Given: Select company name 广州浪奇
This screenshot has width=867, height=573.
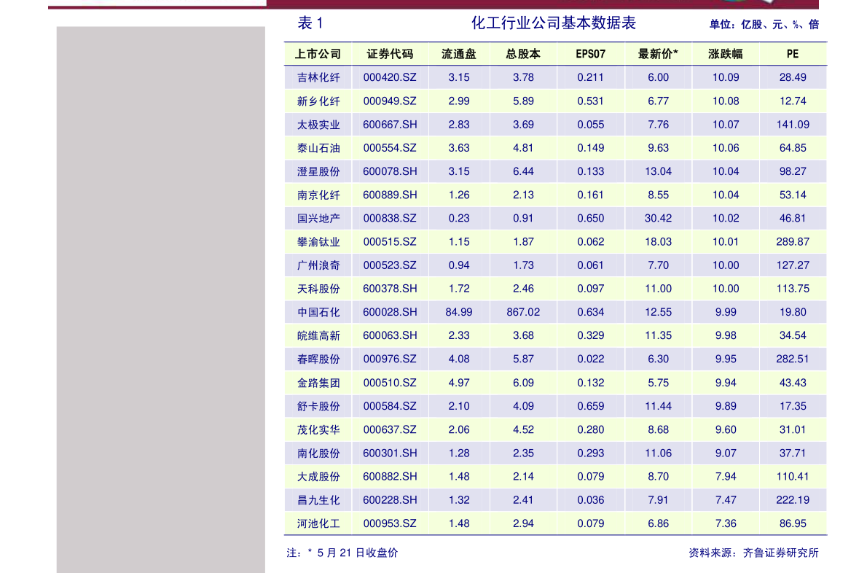Looking at the screenshot, I should [x=318, y=265].
